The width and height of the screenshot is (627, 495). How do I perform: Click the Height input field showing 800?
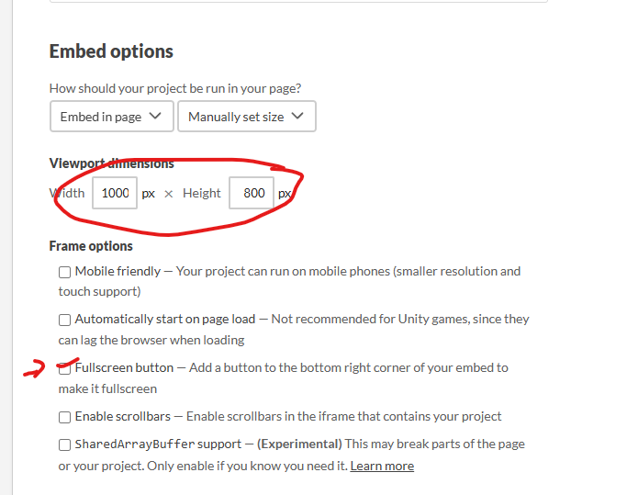click(x=252, y=193)
